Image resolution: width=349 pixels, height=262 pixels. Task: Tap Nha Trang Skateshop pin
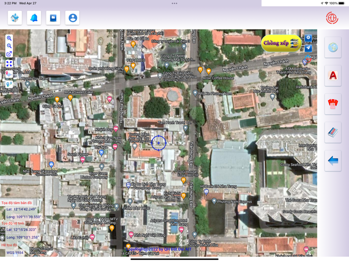51,165
